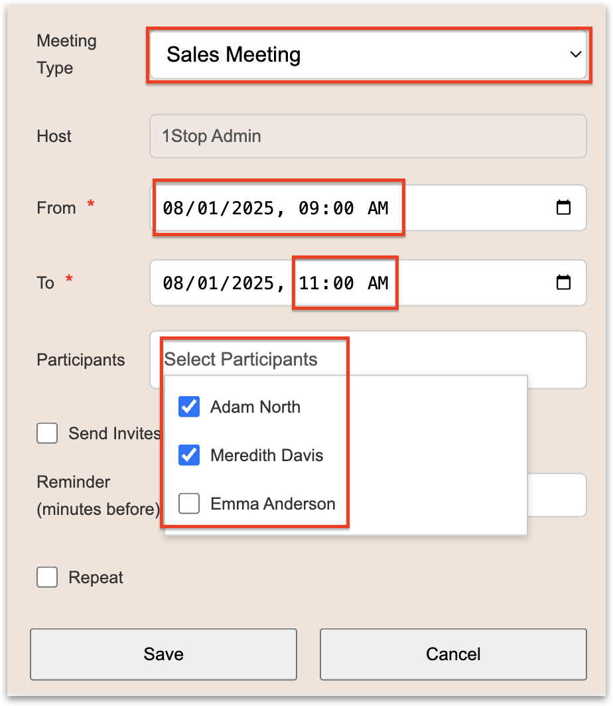This screenshot has width=613, height=706.
Task: Deselect Meredith Davis as participant
Action: (x=190, y=455)
